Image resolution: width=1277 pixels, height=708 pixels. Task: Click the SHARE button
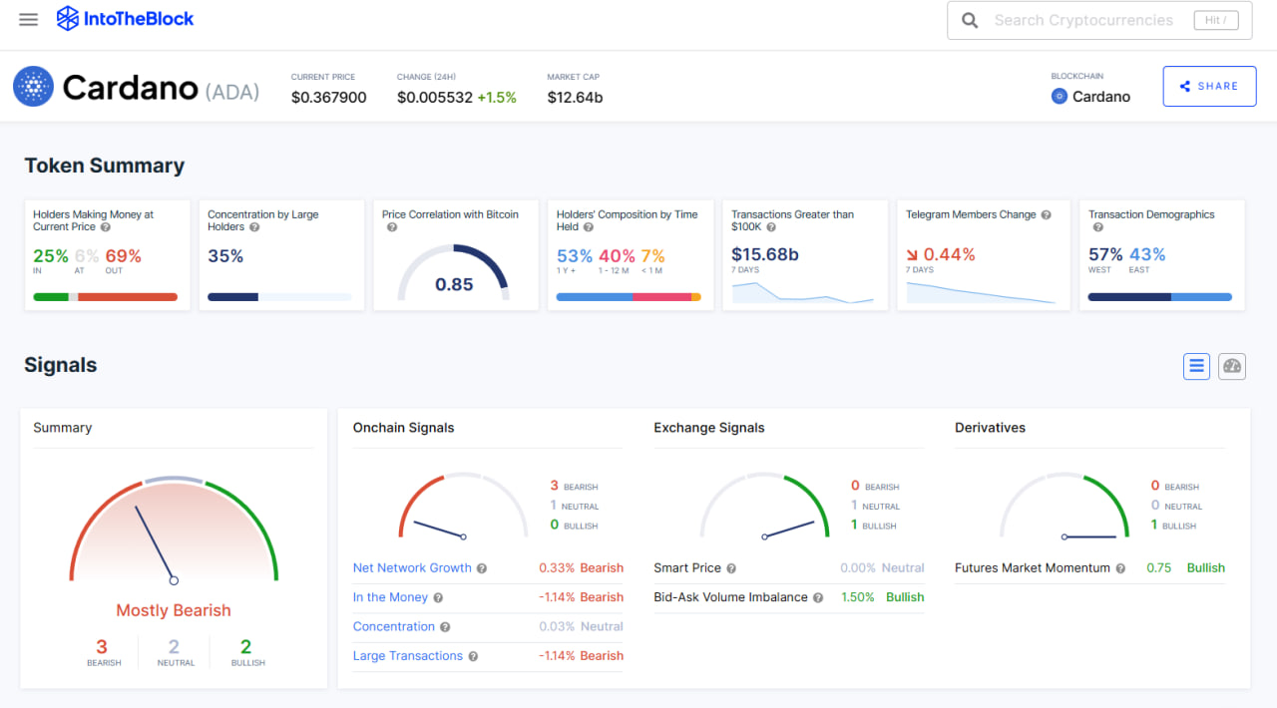click(1208, 86)
